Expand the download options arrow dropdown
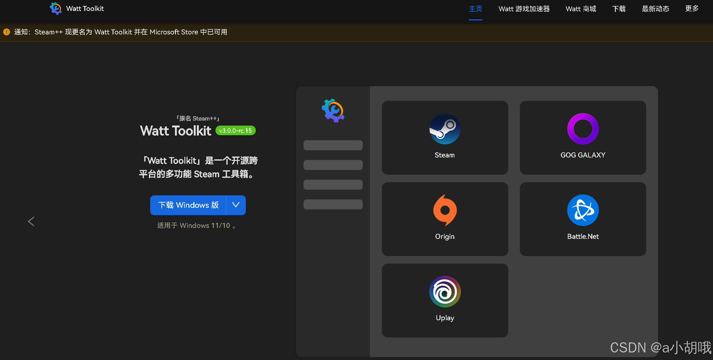The height and width of the screenshot is (360, 713). pos(236,205)
